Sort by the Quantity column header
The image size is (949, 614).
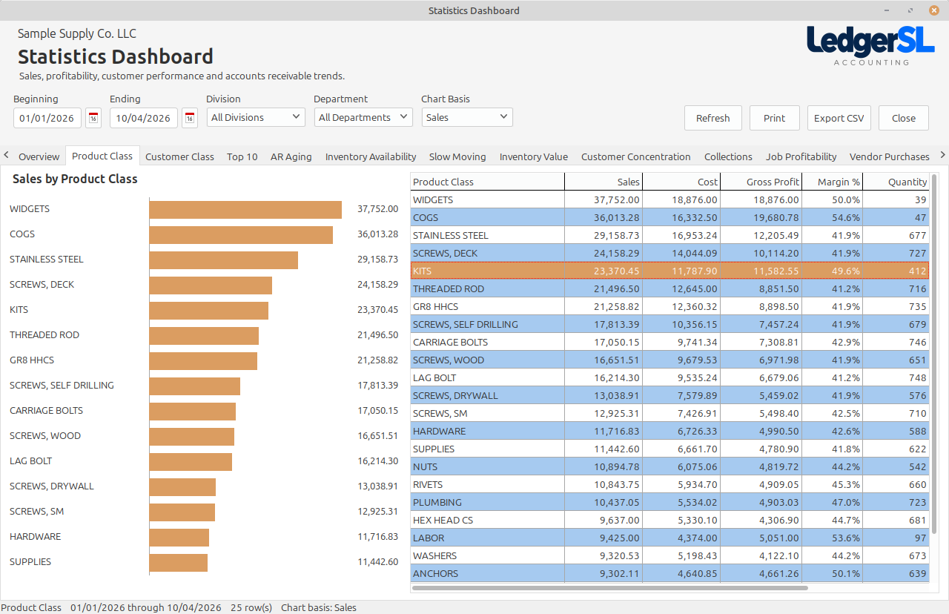(896, 182)
